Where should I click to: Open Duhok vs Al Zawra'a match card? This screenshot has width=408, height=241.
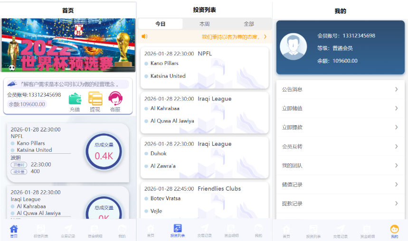[x=205, y=158]
